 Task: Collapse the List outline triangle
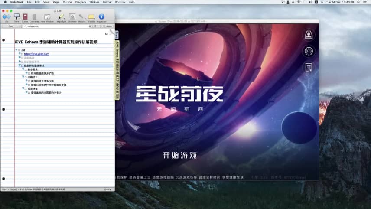pyautogui.click(x=16, y=50)
